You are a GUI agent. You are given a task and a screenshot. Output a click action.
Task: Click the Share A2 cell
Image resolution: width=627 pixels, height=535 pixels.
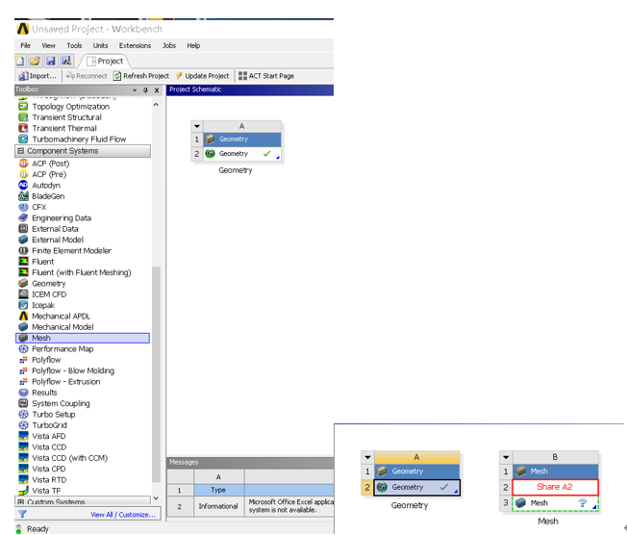[555, 487]
